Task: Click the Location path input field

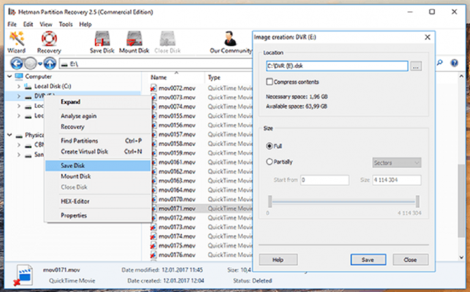Action: pyautogui.click(x=337, y=66)
